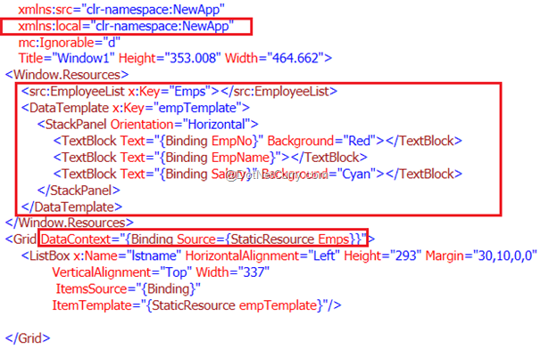Click the Height="293" attribute
This screenshot has width=557, height=349.
(383, 256)
